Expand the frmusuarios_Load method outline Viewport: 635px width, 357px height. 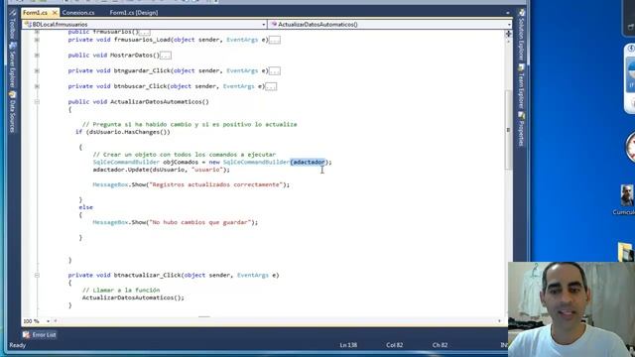click(37, 40)
